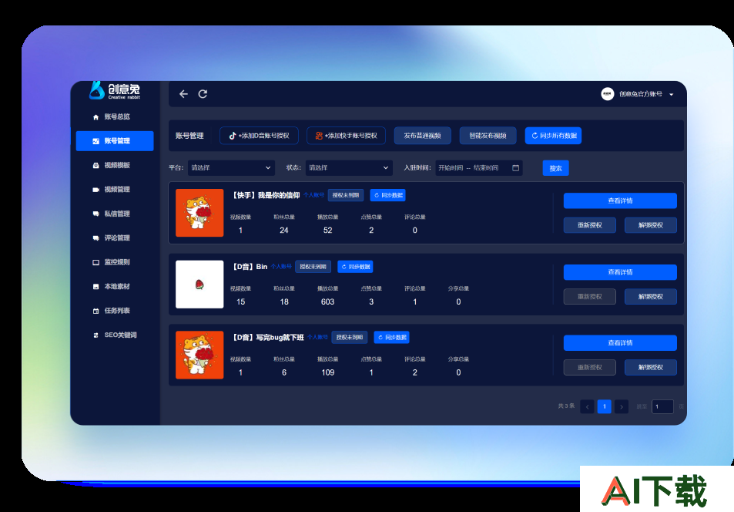View details of 【快手】我是你的信仰 account
The width and height of the screenshot is (734, 512).
(620, 200)
